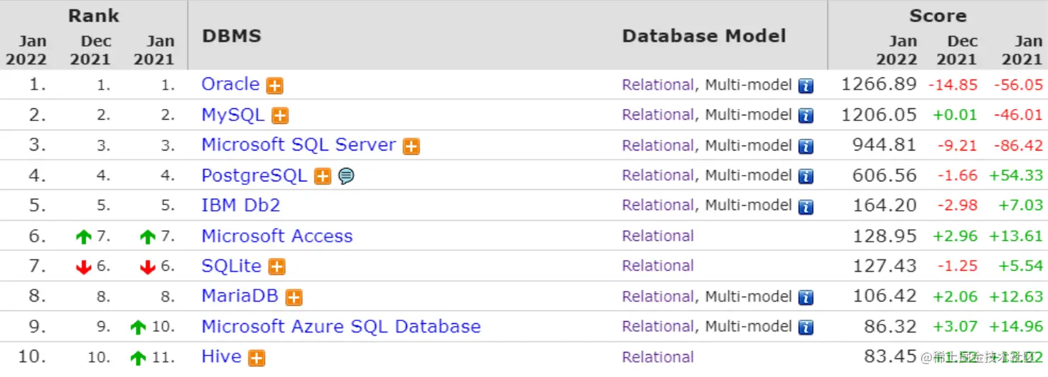Open the speech bubble icon beside PostgreSQL
The image size is (1048, 377).
pyautogui.click(x=347, y=176)
